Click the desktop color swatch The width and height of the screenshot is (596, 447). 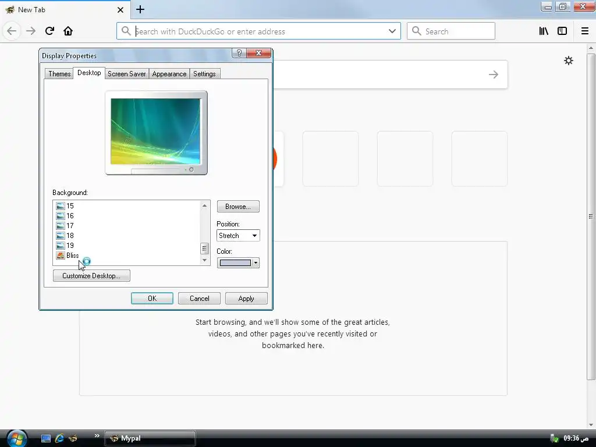(235, 262)
